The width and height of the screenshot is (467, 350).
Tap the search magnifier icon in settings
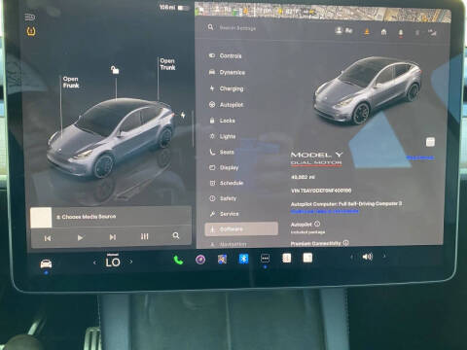(x=210, y=27)
